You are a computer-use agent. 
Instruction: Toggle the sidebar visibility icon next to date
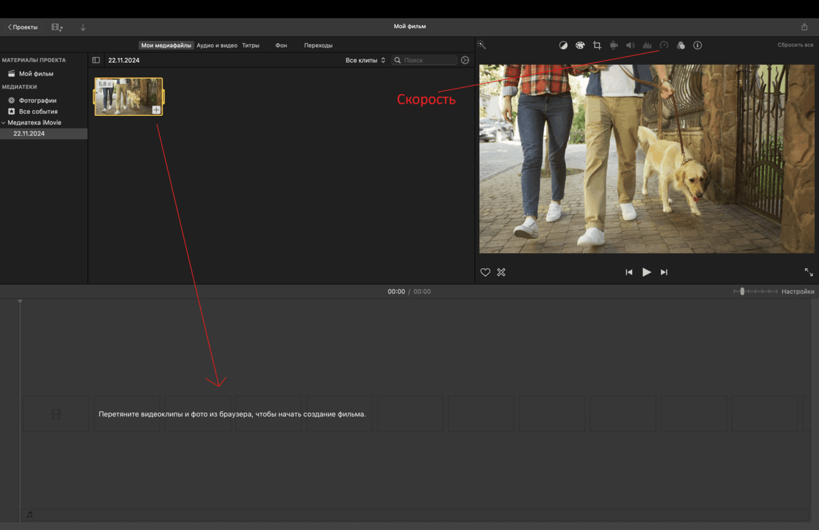coord(96,59)
